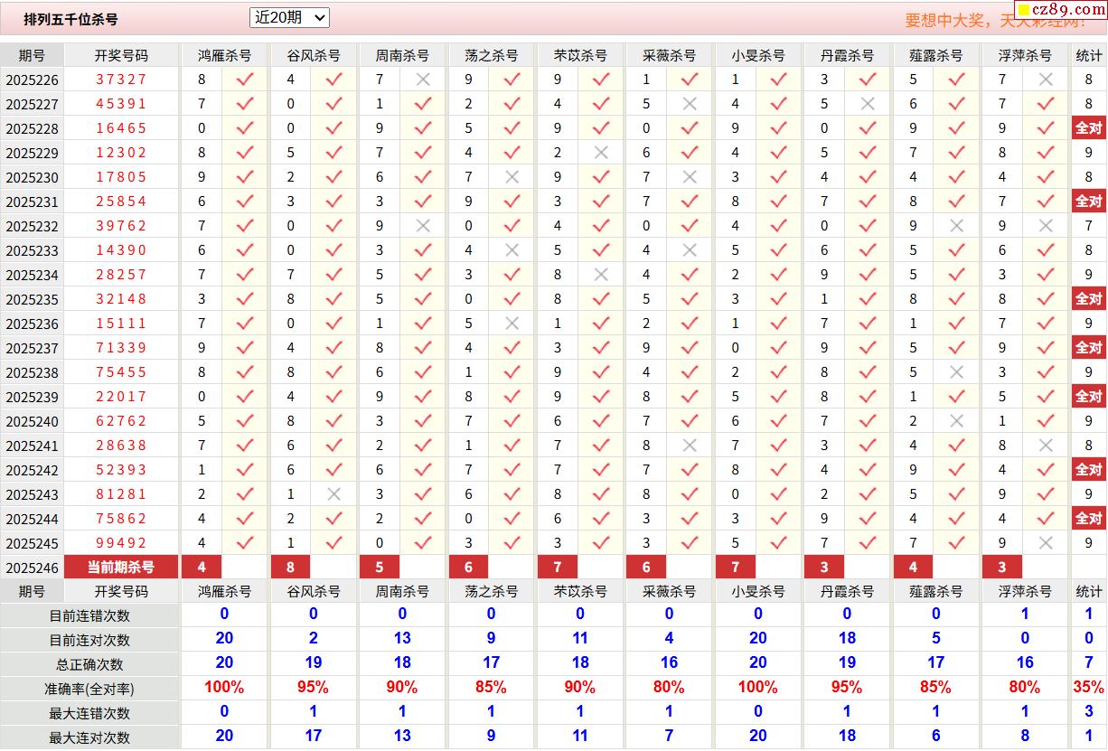
Task: Click the 85% accuracy value under 荡之杀号
Action: pyautogui.click(x=491, y=687)
